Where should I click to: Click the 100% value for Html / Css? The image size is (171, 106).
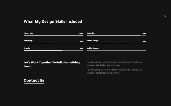point(81,34)
